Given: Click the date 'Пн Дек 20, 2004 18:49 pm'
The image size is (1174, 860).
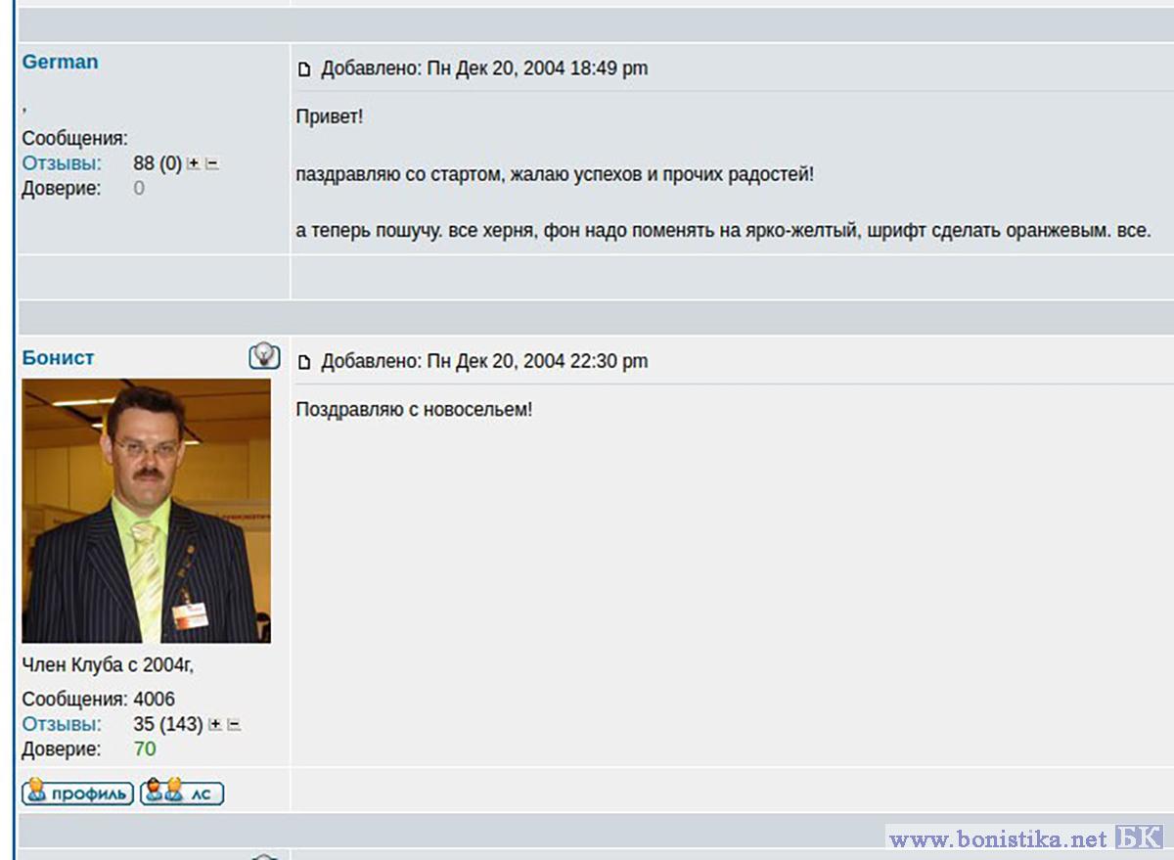Looking at the screenshot, I should pyautogui.click(x=537, y=68).
